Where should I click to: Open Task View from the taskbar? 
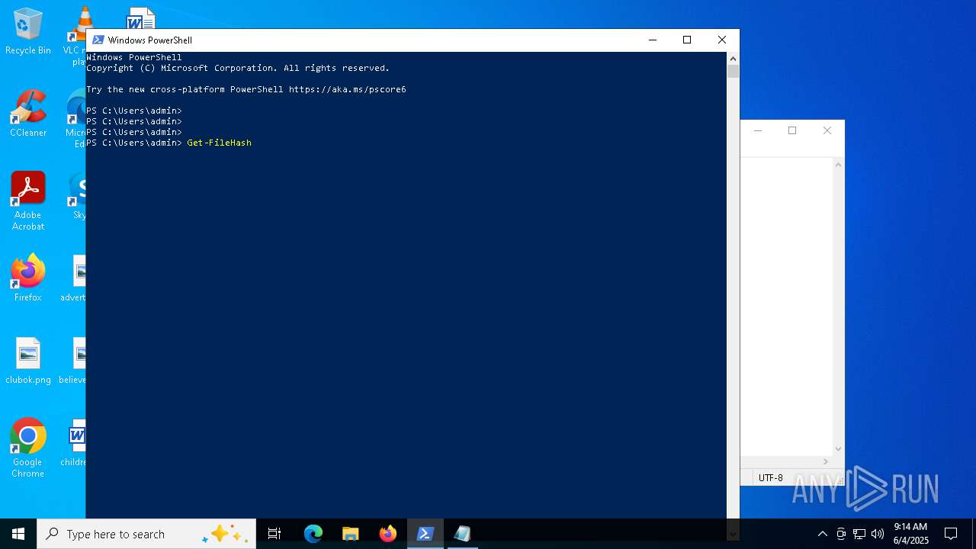pyautogui.click(x=274, y=534)
